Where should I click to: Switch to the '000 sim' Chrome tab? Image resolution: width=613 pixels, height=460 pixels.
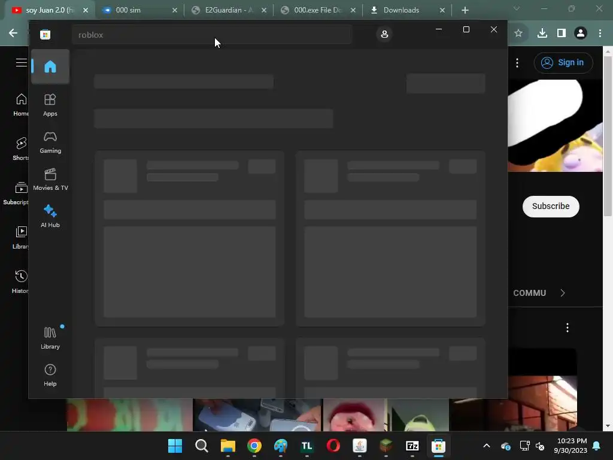[x=139, y=10]
